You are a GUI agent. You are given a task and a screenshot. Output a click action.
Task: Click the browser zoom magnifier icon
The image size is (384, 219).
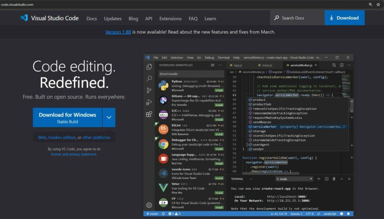tap(370, 4)
